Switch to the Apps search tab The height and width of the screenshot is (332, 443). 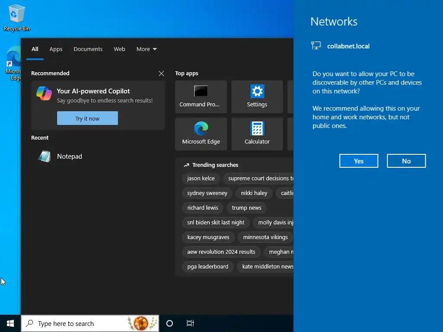point(56,49)
